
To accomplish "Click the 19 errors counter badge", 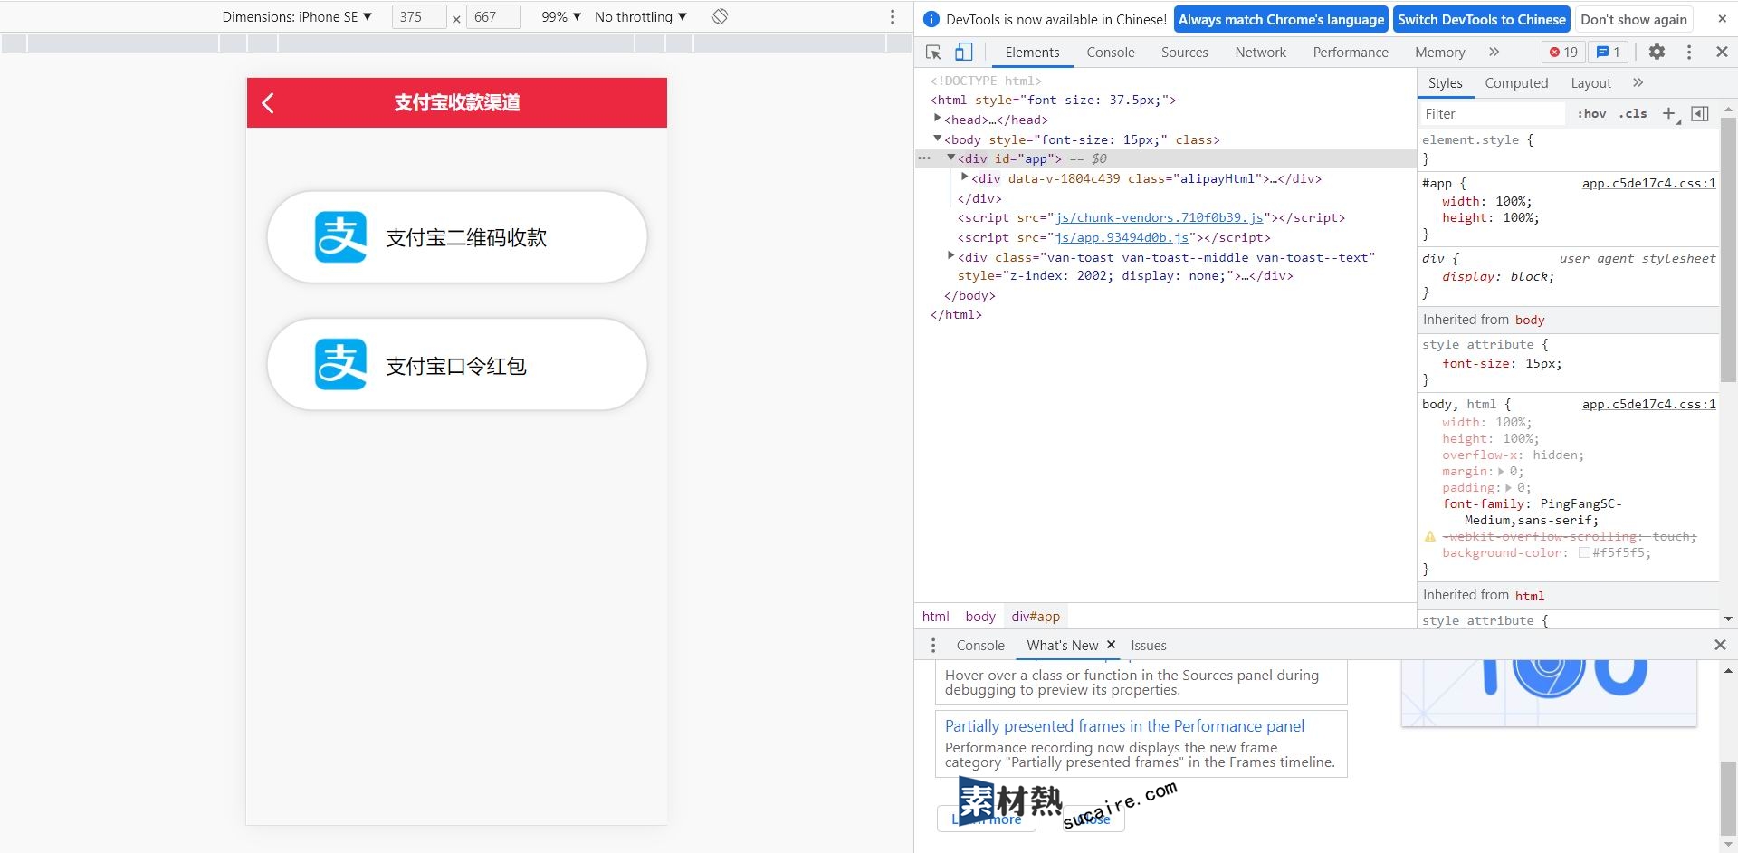I will pos(1563,53).
